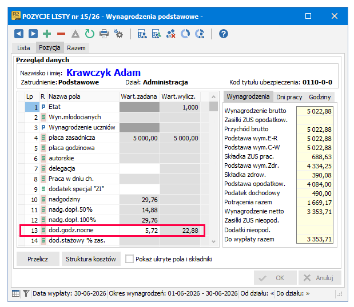Click S marker of autorskie row
This screenshot has height=307, width=354.
[43, 158]
